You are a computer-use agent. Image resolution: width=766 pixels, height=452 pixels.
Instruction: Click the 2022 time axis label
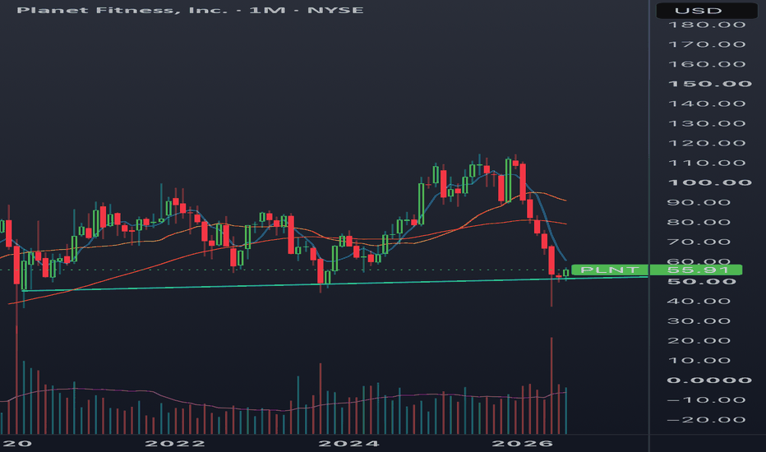[x=175, y=444]
